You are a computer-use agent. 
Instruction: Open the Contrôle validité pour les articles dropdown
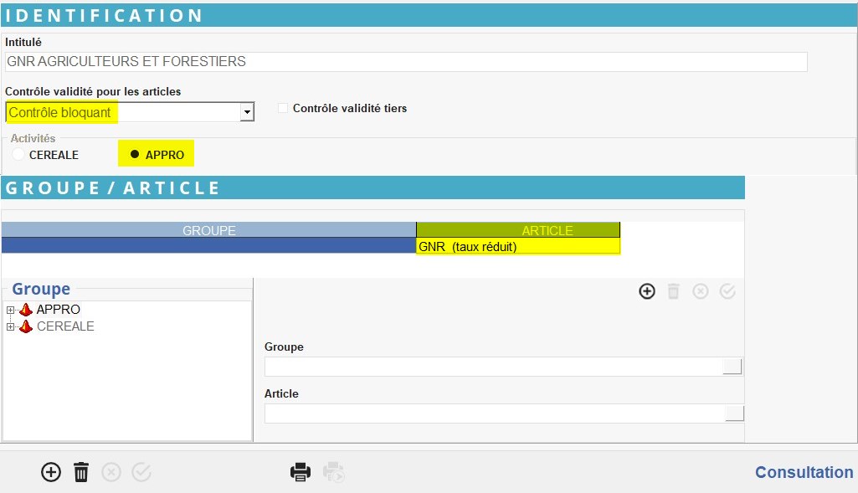pyautogui.click(x=247, y=112)
